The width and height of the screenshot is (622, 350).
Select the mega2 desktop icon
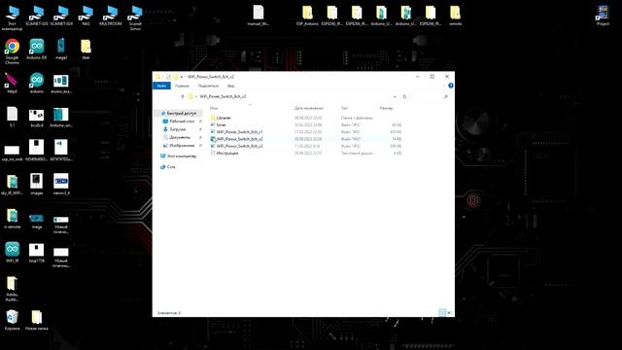click(61, 50)
